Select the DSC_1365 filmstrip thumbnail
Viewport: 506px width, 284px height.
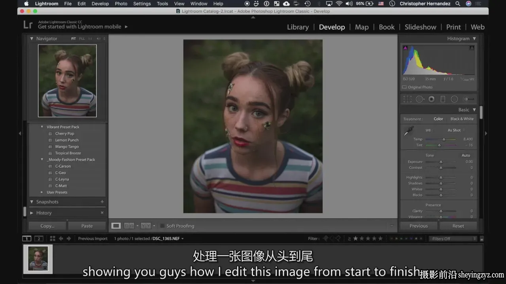(38, 259)
